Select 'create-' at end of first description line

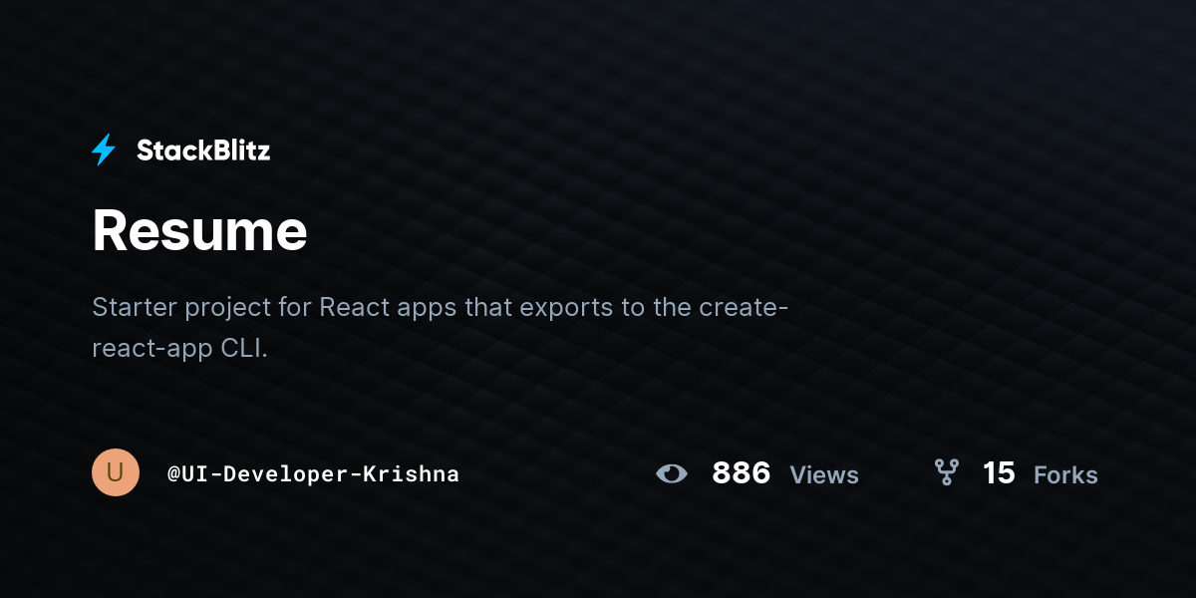(x=745, y=307)
